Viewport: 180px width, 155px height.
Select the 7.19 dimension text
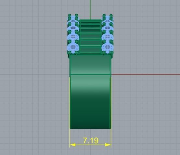[91, 140]
